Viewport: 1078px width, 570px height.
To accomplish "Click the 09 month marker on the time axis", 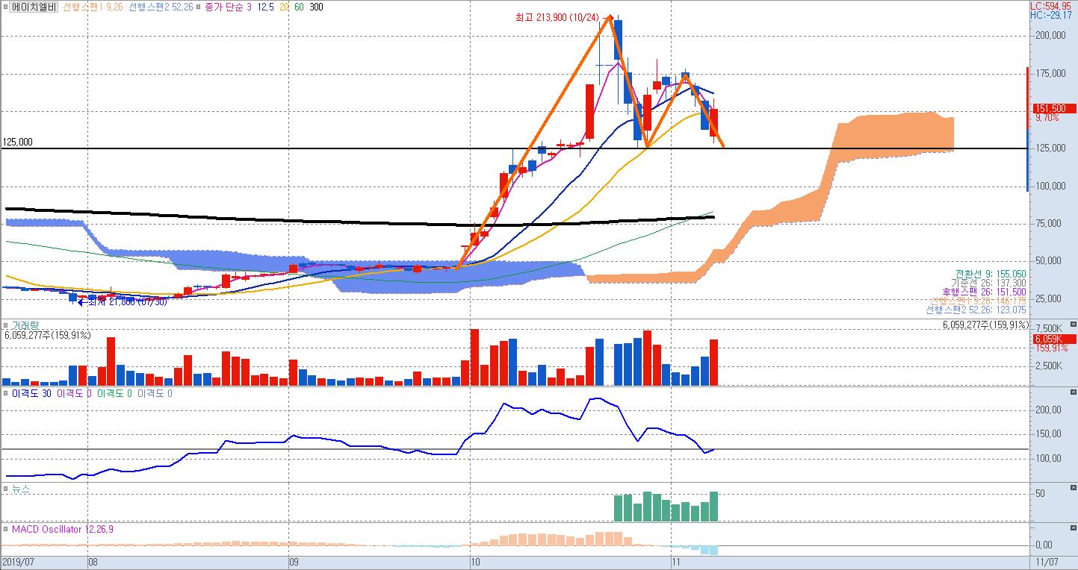I will [x=294, y=561].
